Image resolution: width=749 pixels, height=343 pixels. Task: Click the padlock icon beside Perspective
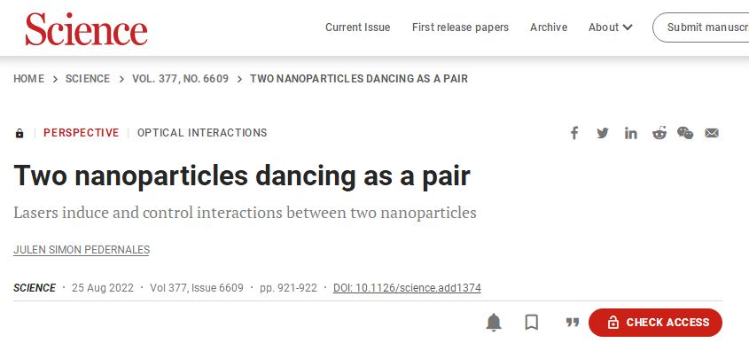click(x=20, y=133)
